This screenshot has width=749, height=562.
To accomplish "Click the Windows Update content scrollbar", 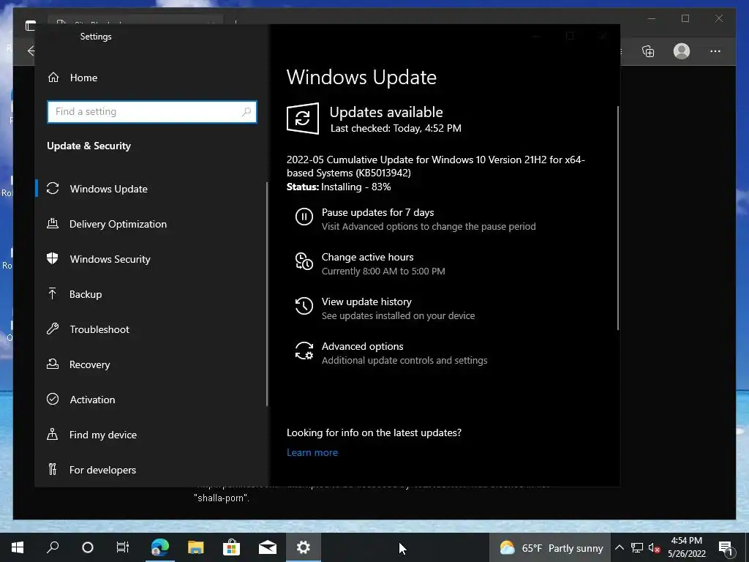I will 617,218.
